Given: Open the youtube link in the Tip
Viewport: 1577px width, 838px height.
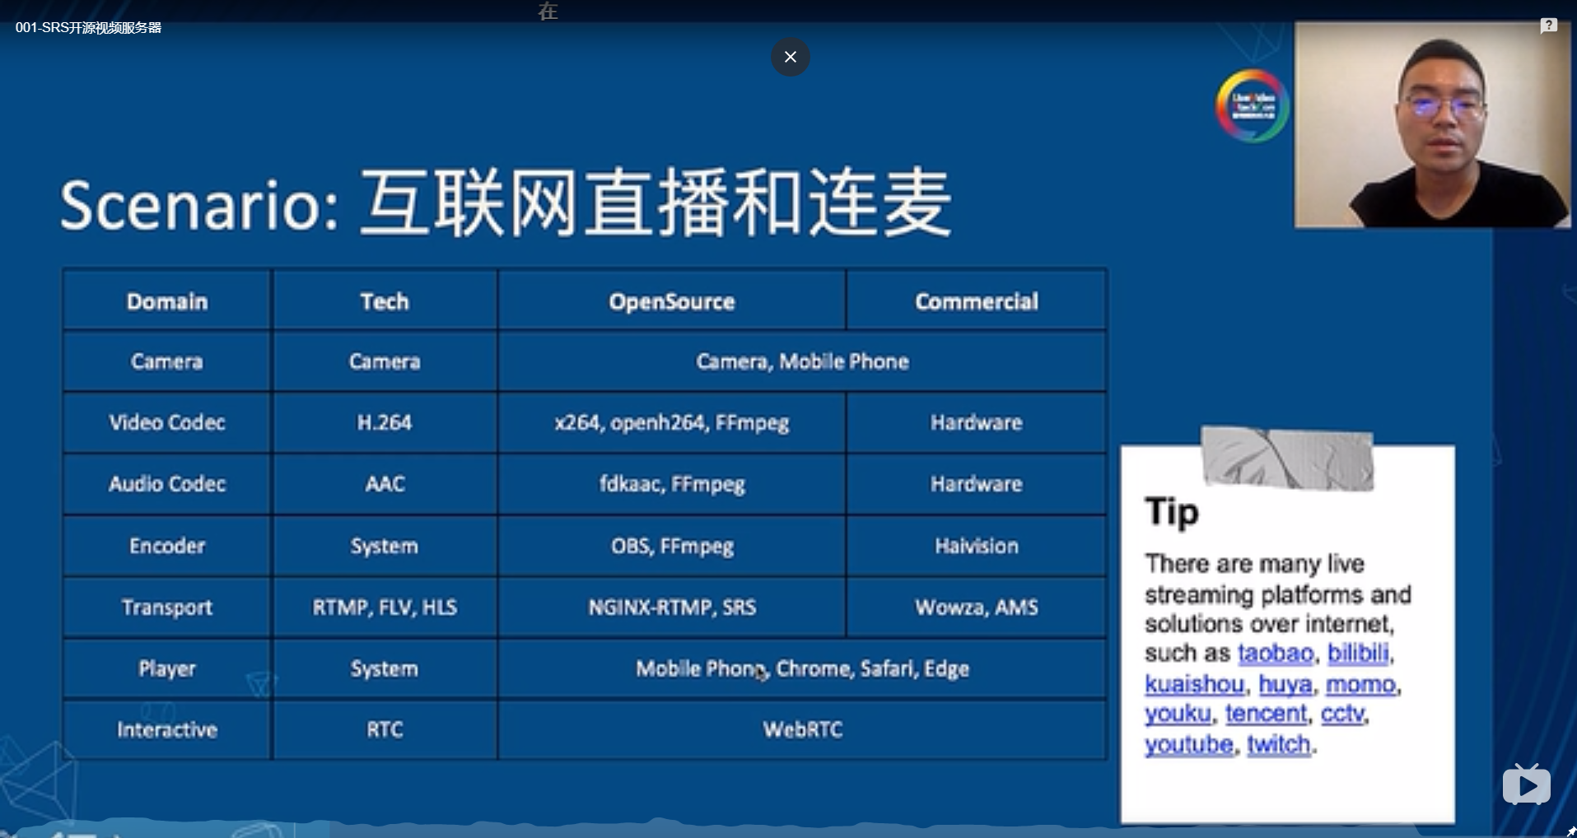Looking at the screenshot, I should click(1187, 744).
